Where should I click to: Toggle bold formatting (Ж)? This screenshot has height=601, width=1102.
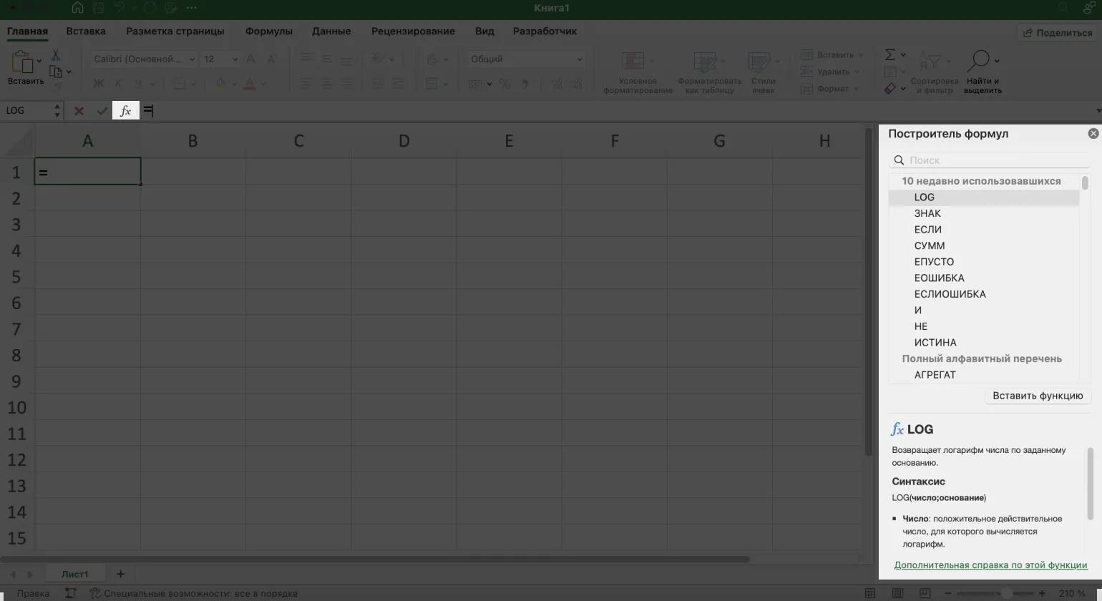click(99, 84)
